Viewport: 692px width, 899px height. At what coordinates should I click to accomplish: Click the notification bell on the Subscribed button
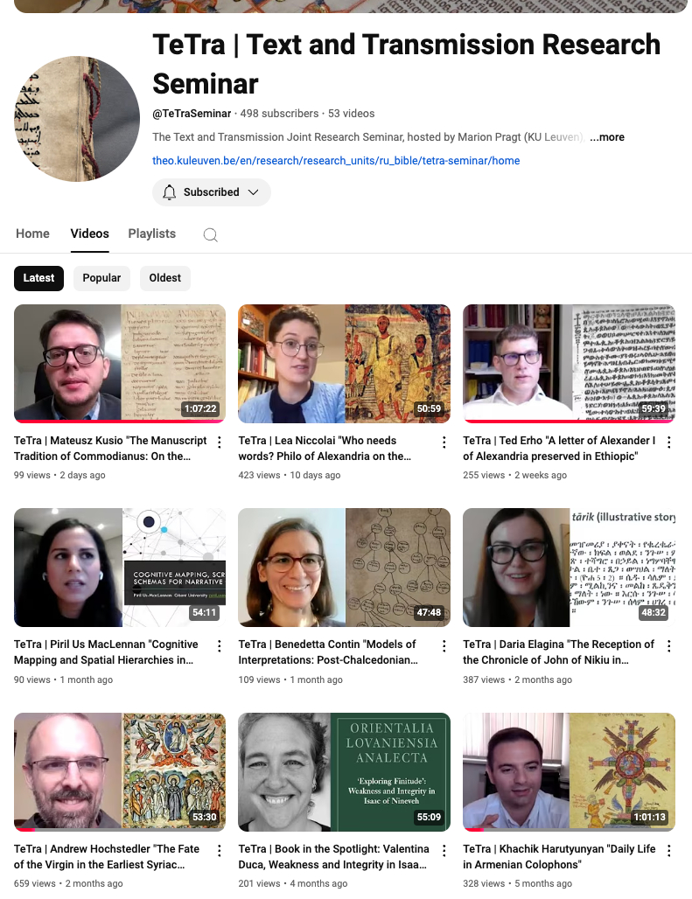169,192
